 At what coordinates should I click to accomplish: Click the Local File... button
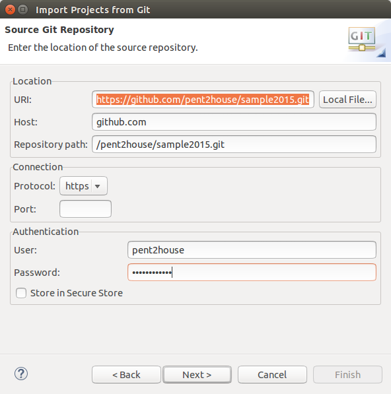tap(347, 100)
